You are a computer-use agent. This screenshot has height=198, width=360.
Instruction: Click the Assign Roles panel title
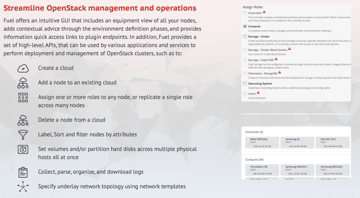coord(252,7)
